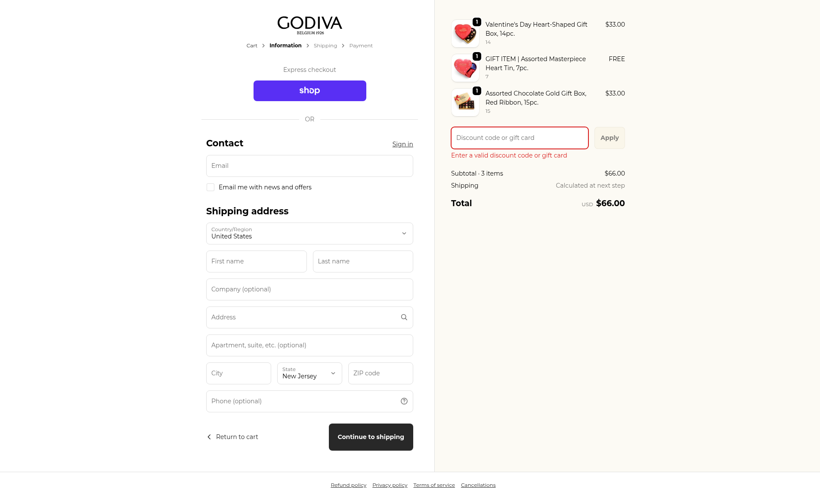Check Email me with news and offers
This screenshot has width=820, height=498.
210,187
